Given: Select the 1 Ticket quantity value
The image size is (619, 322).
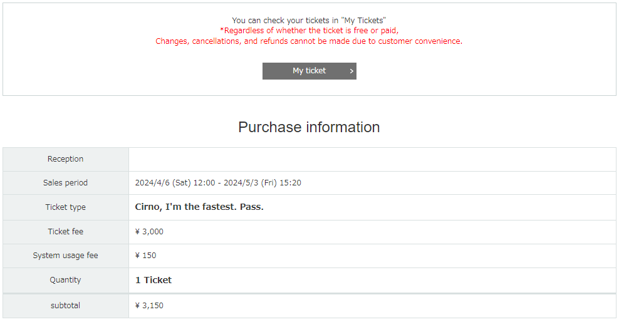Looking at the screenshot, I should pos(153,280).
